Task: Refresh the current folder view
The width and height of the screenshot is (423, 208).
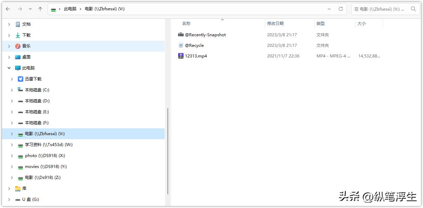Action: pos(341,9)
